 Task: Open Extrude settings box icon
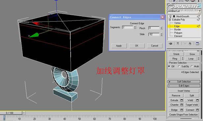point(182,100)
